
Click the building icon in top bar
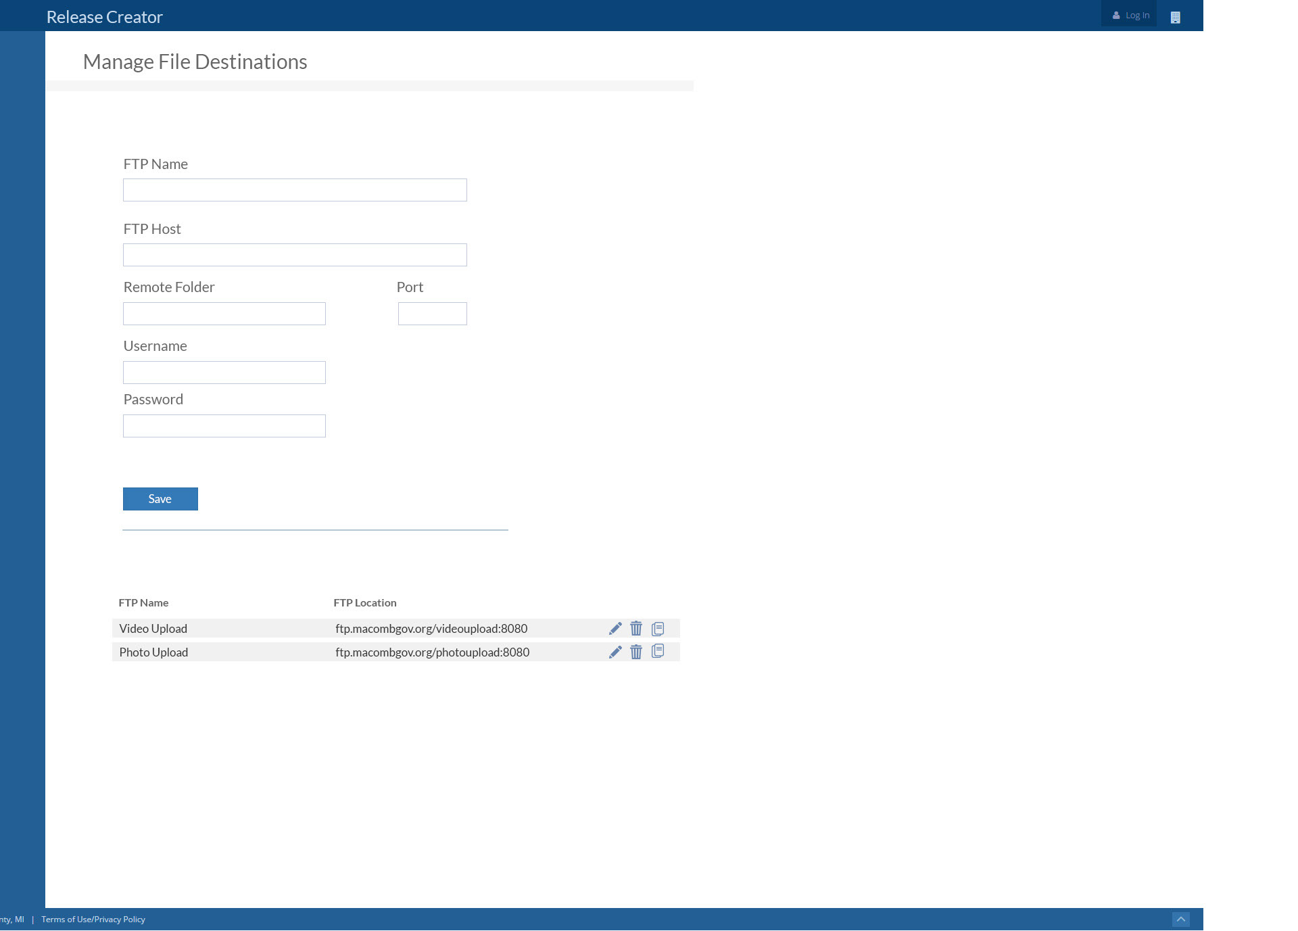pyautogui.click(x=1175, y=18)
